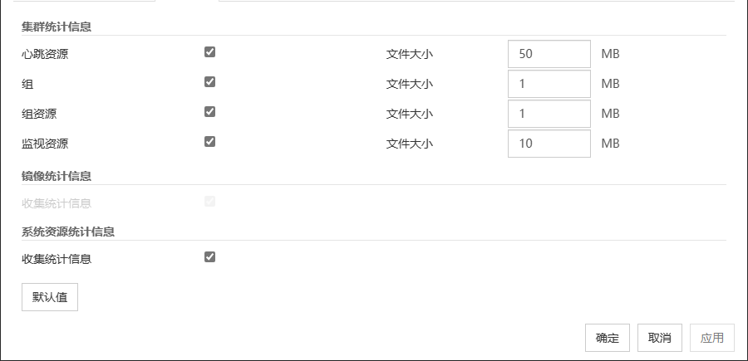Viewport: 748px width, 361px height.
Task: Click the 应用 button
Action: click(x=712, y=338)
